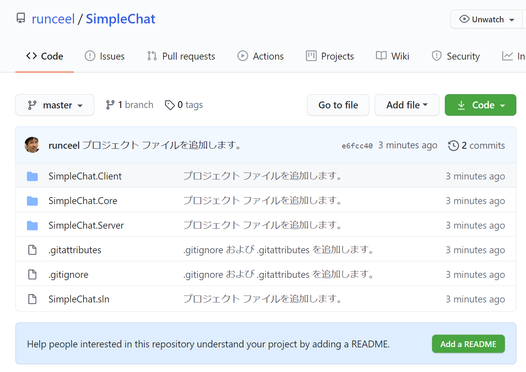This screenshot has width=526, height=372.
Task: Open commit hash e6fcc40
Action: [x=357, y=146]
